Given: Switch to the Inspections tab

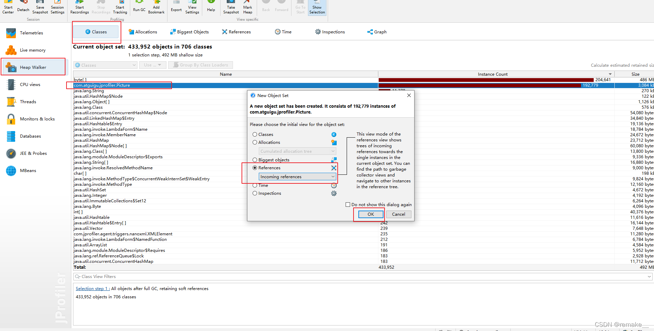Looking at the screenshot, I should [x=330, y=32].
